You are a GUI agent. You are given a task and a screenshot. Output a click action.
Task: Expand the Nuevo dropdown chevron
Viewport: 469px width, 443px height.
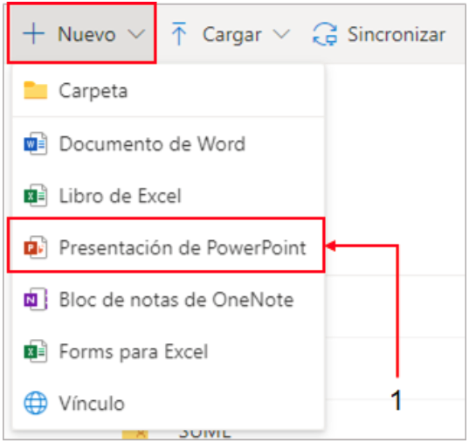point(136,34)
